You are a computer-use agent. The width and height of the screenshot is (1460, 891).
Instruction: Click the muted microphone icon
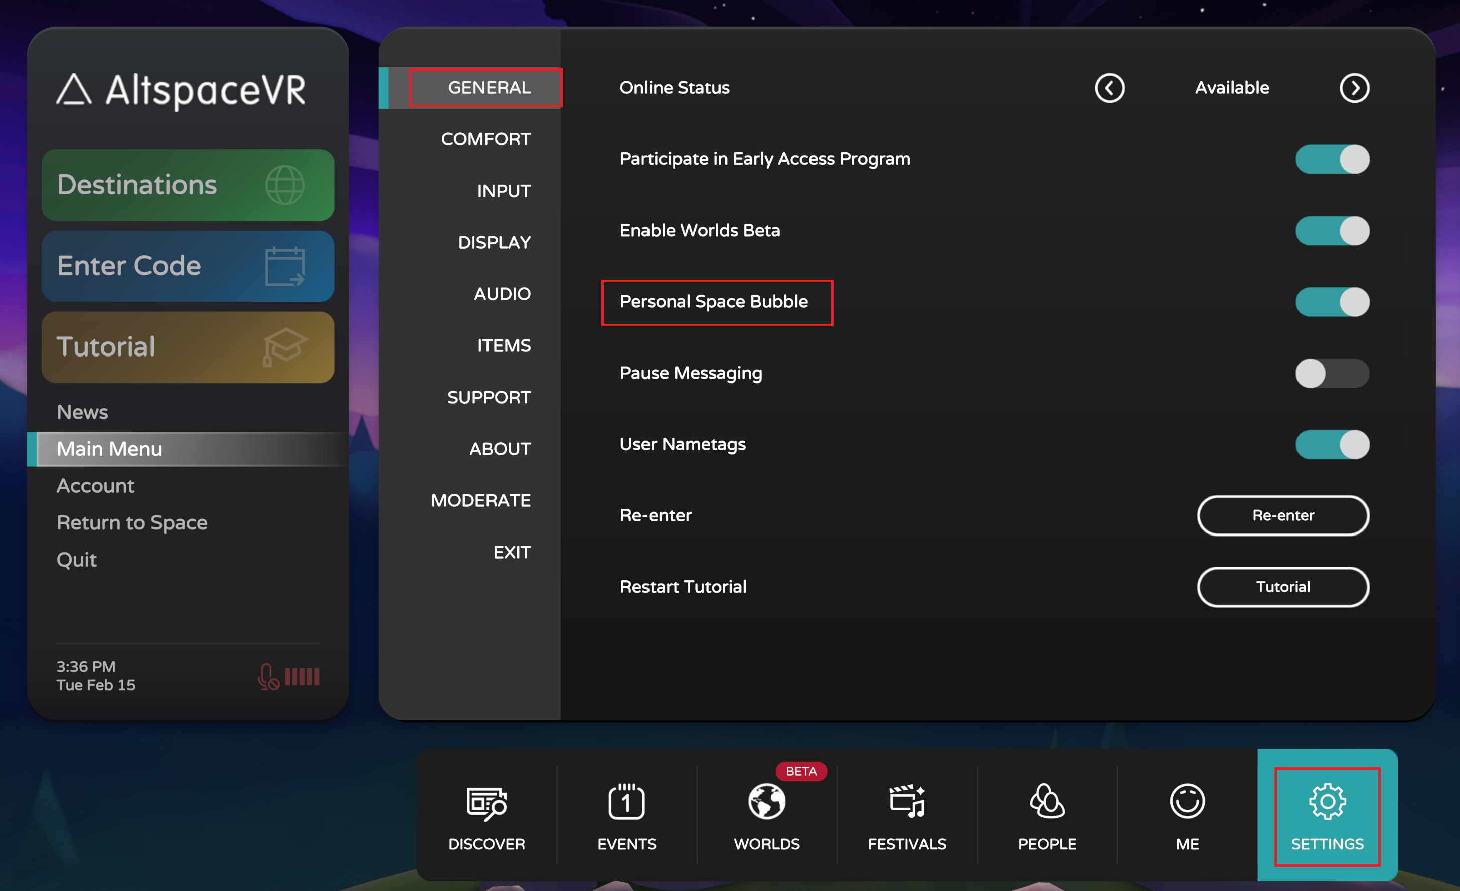click(268, 676)
